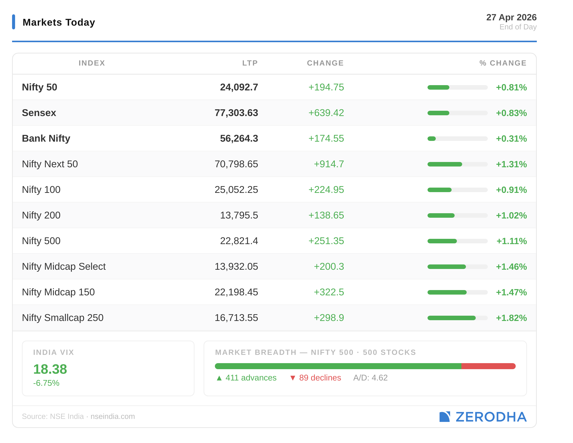Click the red declines triangle icon

293,378
